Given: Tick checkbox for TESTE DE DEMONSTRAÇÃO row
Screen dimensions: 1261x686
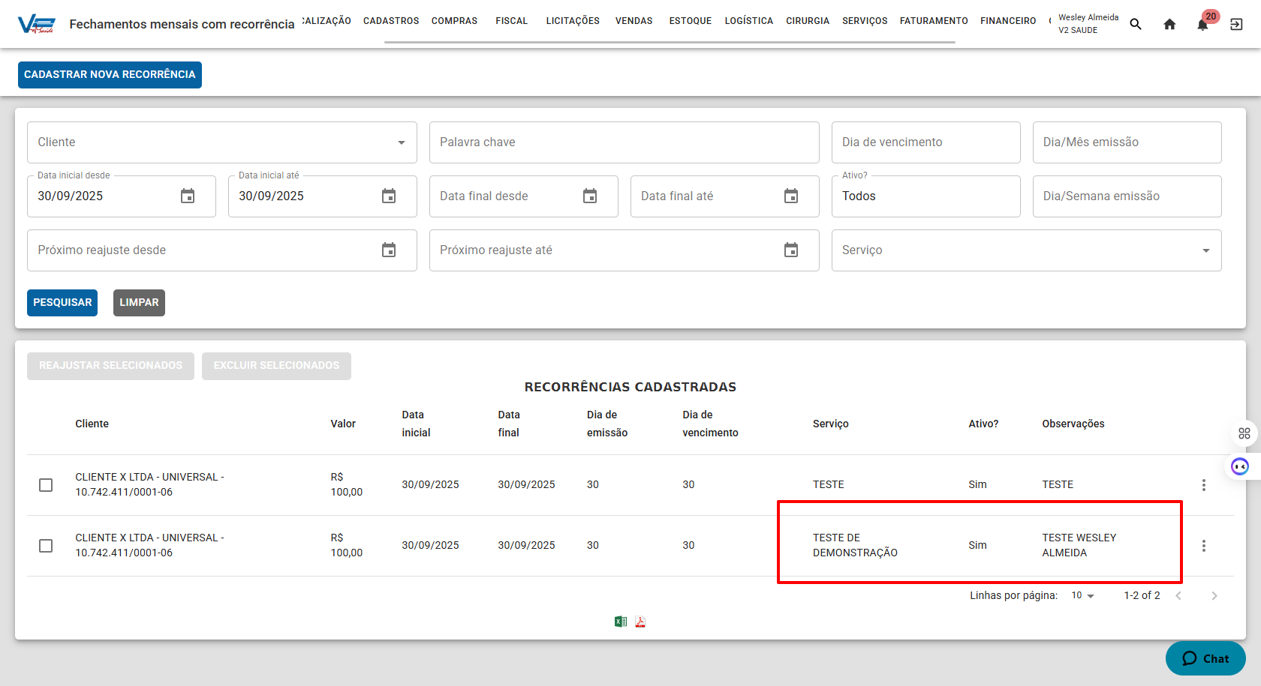Looking at the screenshot, I should tap(46, 546).
